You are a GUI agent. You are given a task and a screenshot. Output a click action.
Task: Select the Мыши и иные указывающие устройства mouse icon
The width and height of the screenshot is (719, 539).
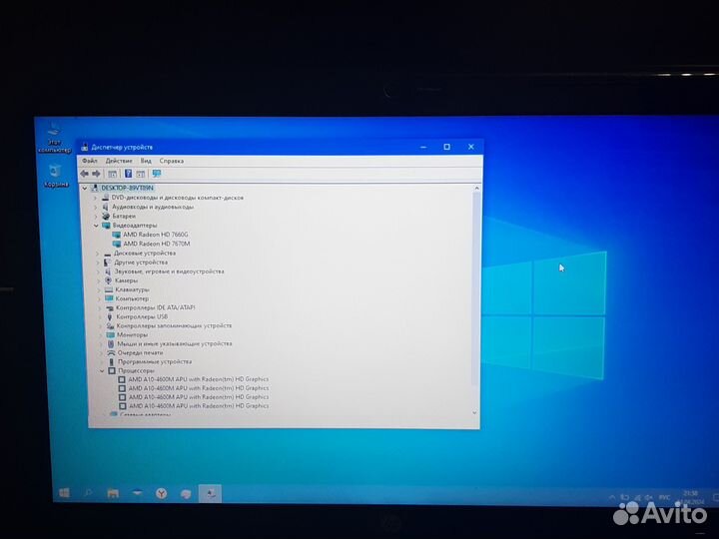[111, 343]
